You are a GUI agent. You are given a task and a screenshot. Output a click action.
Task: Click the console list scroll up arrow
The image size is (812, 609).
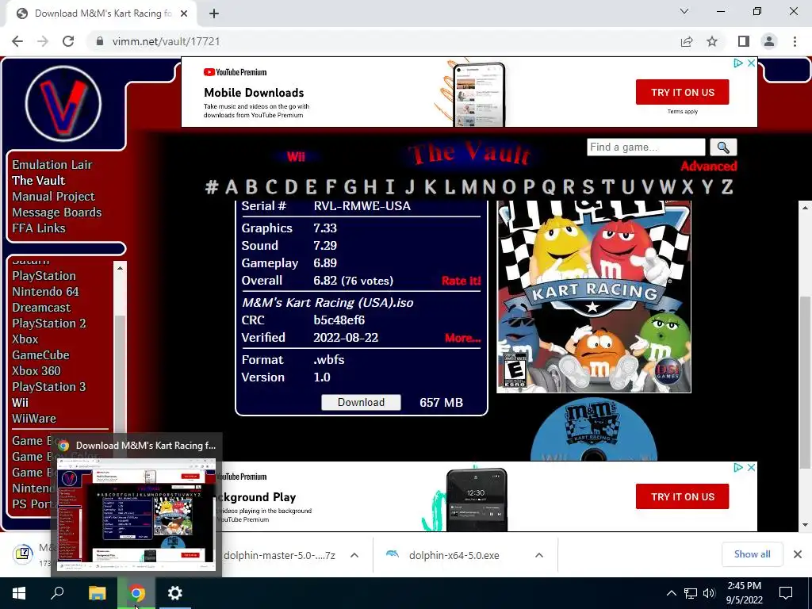[120, 268]
